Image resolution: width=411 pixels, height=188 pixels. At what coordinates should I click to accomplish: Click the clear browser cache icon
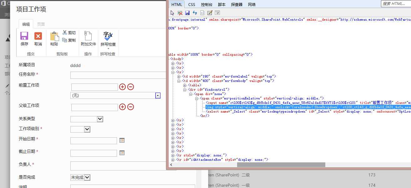[x=180, y=13]
